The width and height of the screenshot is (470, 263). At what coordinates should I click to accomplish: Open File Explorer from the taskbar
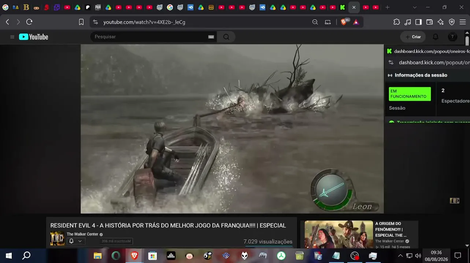coord(97,256)
